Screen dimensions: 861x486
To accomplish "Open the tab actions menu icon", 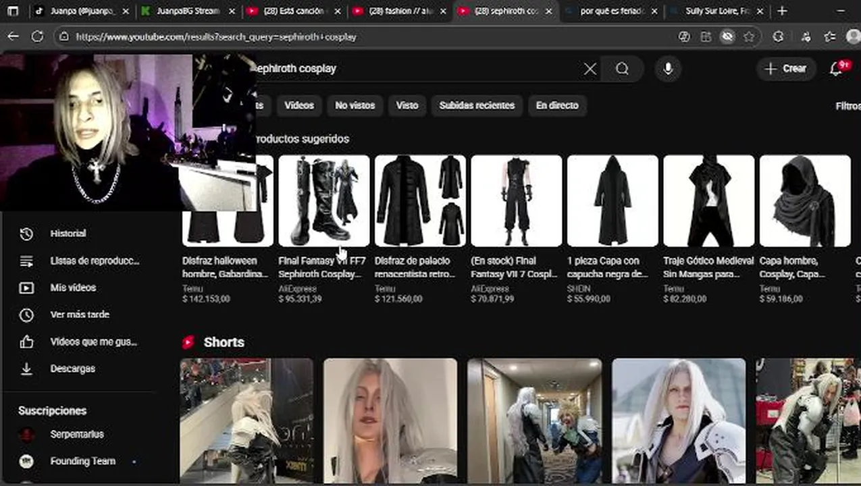I will tap(13, 11).
